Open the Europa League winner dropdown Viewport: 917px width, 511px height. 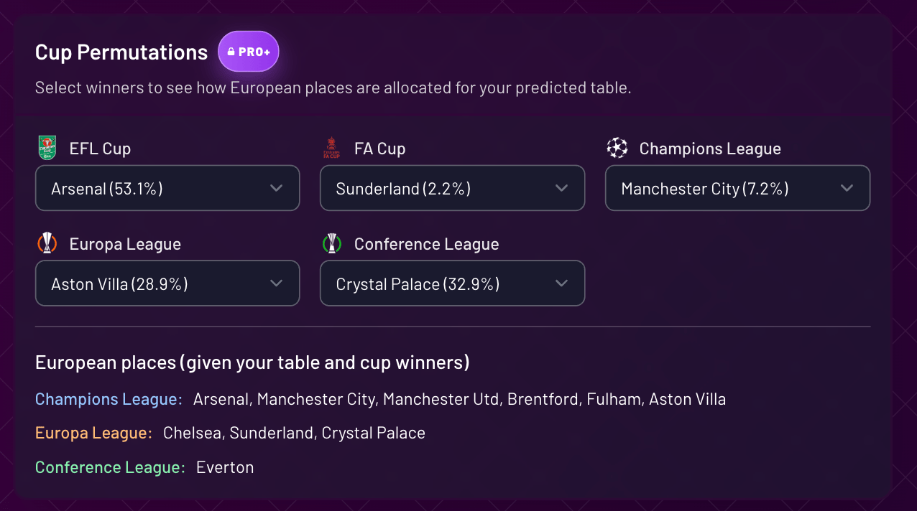167,284
